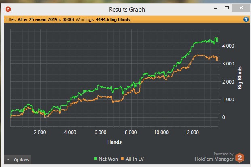
Task: Click the 'Results Graph' window title
Action: pyautogui.click(x=127, y=10)
